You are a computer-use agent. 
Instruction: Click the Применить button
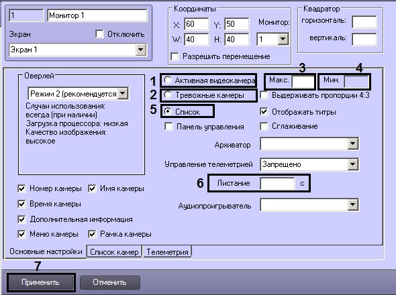40,282
